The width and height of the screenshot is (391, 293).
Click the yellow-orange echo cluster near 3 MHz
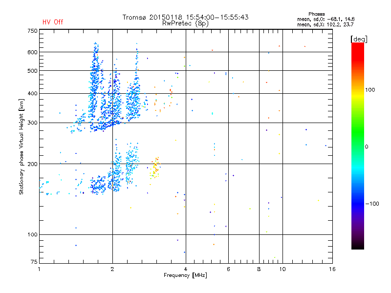click(x=155, y=168)
